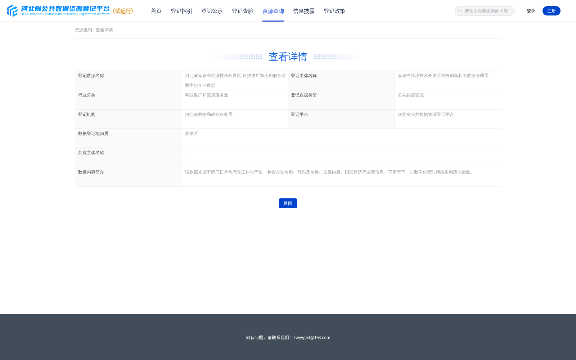The width and height of the screenshot is (576, 360).
Task: Click the 登记数据名称 label cell
Action: 129,80
